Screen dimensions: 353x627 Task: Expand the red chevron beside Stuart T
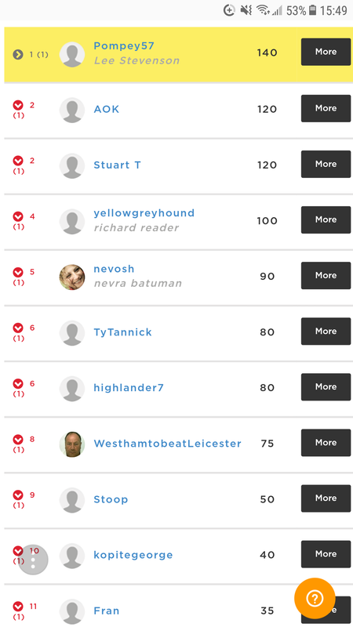click(18, 161)
